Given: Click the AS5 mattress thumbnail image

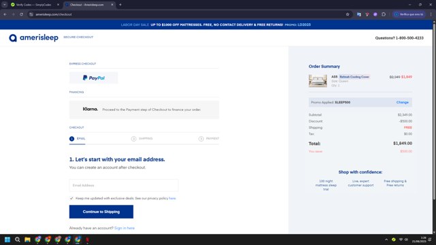Looking at the screenshot, I should click(318, 81).
